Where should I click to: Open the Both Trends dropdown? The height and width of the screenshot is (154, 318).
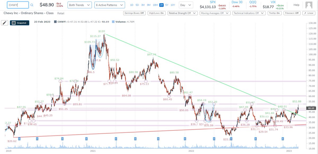(x=80, y=5)
